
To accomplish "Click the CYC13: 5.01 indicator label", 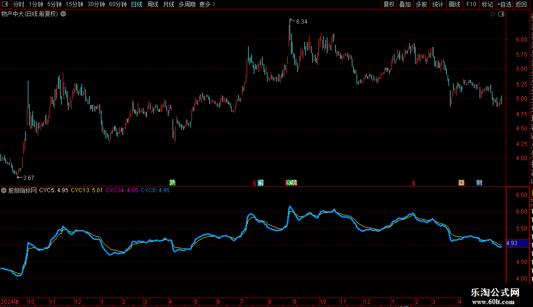I will [87, 191].
